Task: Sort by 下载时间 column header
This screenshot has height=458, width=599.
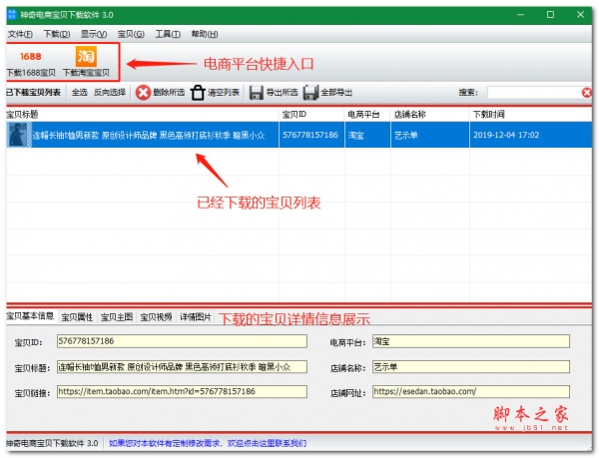Action: coord(531,114)
